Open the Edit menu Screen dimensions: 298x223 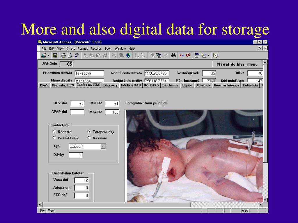52,48
